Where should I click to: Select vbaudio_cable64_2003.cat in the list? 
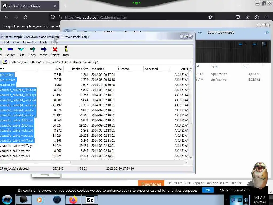(18, 90)
